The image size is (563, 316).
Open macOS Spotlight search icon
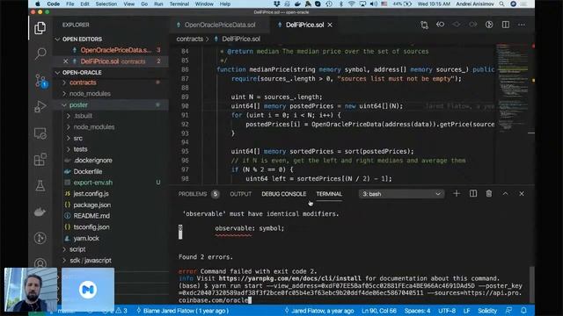(501, 4)
